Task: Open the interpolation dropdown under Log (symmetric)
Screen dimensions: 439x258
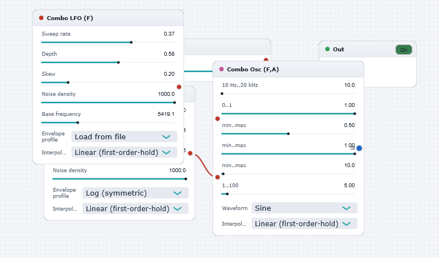Action: pos(136,209)
